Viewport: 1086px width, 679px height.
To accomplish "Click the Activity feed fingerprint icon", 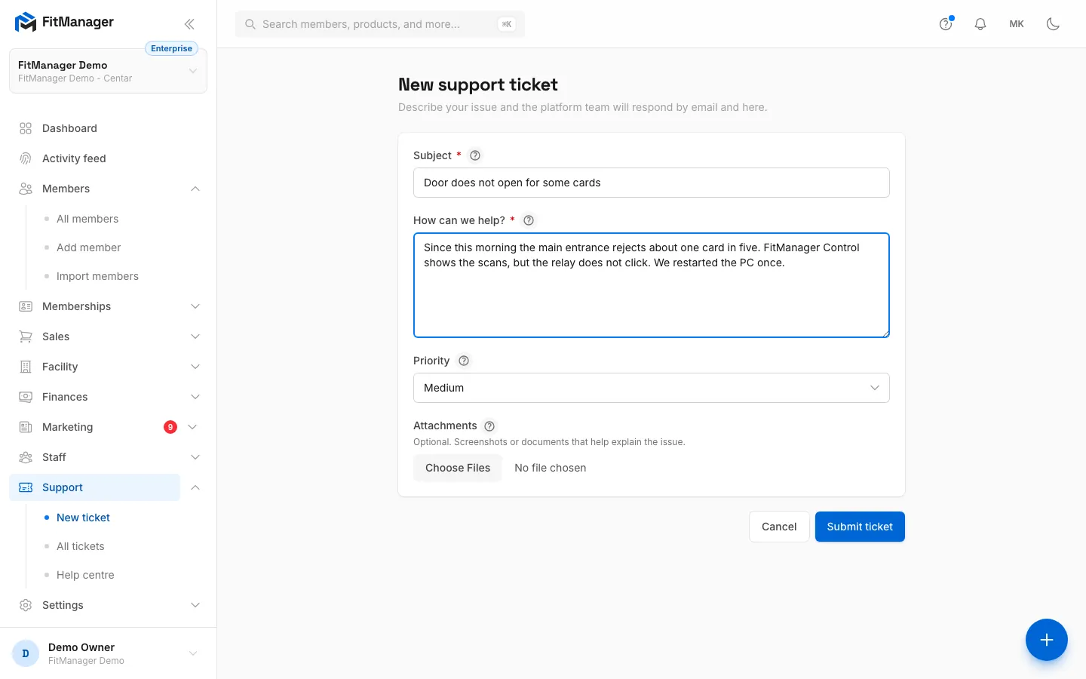I will [x=26, y=158].
